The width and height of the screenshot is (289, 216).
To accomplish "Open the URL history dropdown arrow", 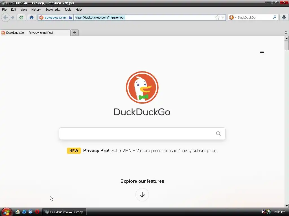I will click(x=223, y=17).
